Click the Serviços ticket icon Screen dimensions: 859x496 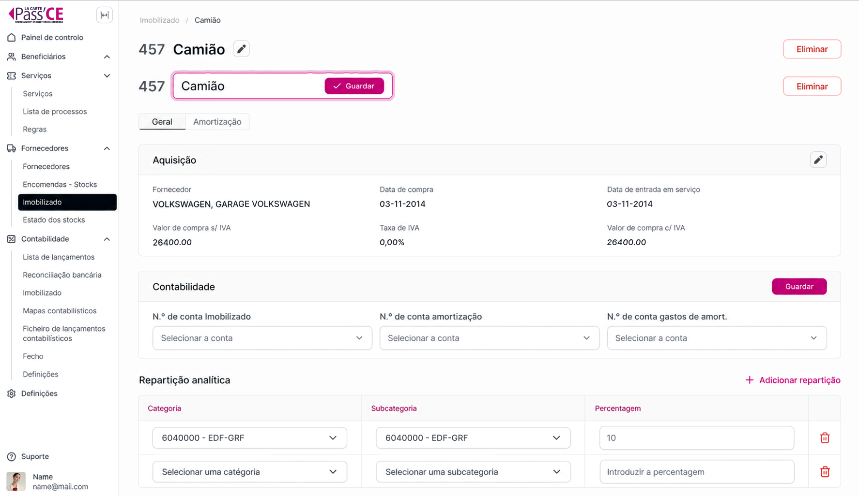(x=12, y=76)
